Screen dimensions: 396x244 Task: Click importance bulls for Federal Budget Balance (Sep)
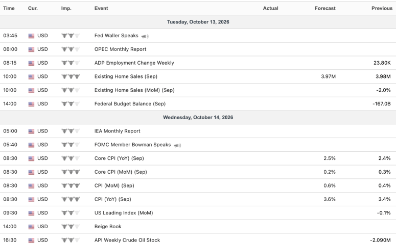pos(71,104)
